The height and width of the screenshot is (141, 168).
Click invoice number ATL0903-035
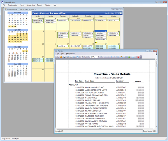121,124
